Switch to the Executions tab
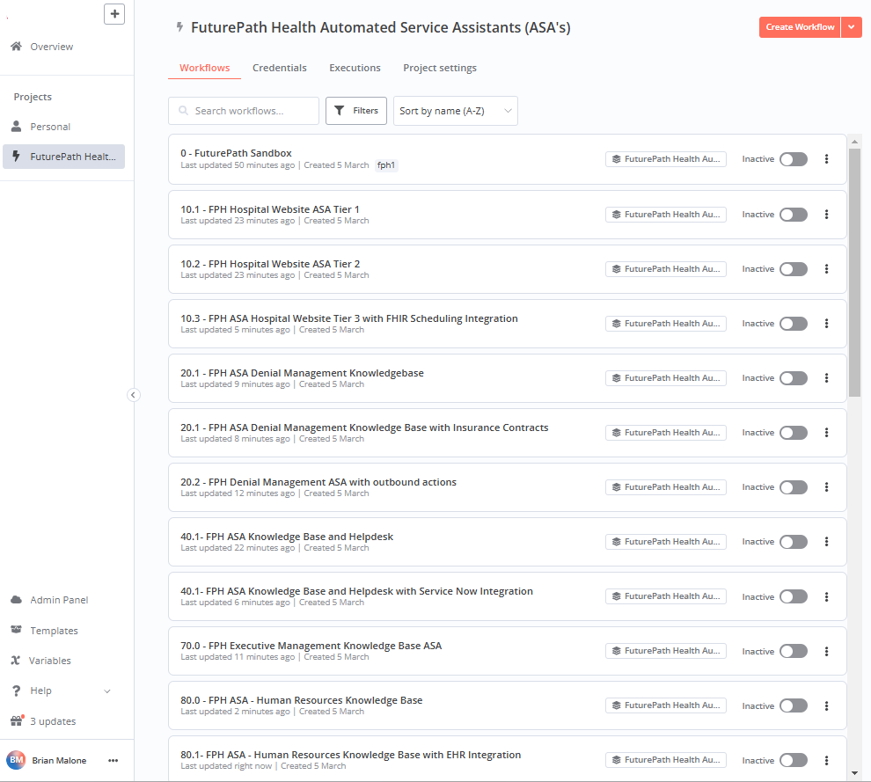871x782 pixels. point(355,68)
